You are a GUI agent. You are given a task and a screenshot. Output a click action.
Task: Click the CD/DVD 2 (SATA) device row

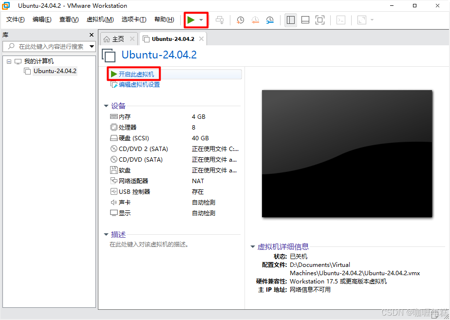pyautogui.click(x=174, y=149)
